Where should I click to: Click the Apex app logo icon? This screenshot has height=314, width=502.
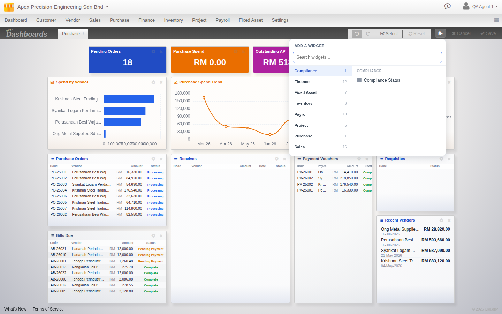coord(9,7)
